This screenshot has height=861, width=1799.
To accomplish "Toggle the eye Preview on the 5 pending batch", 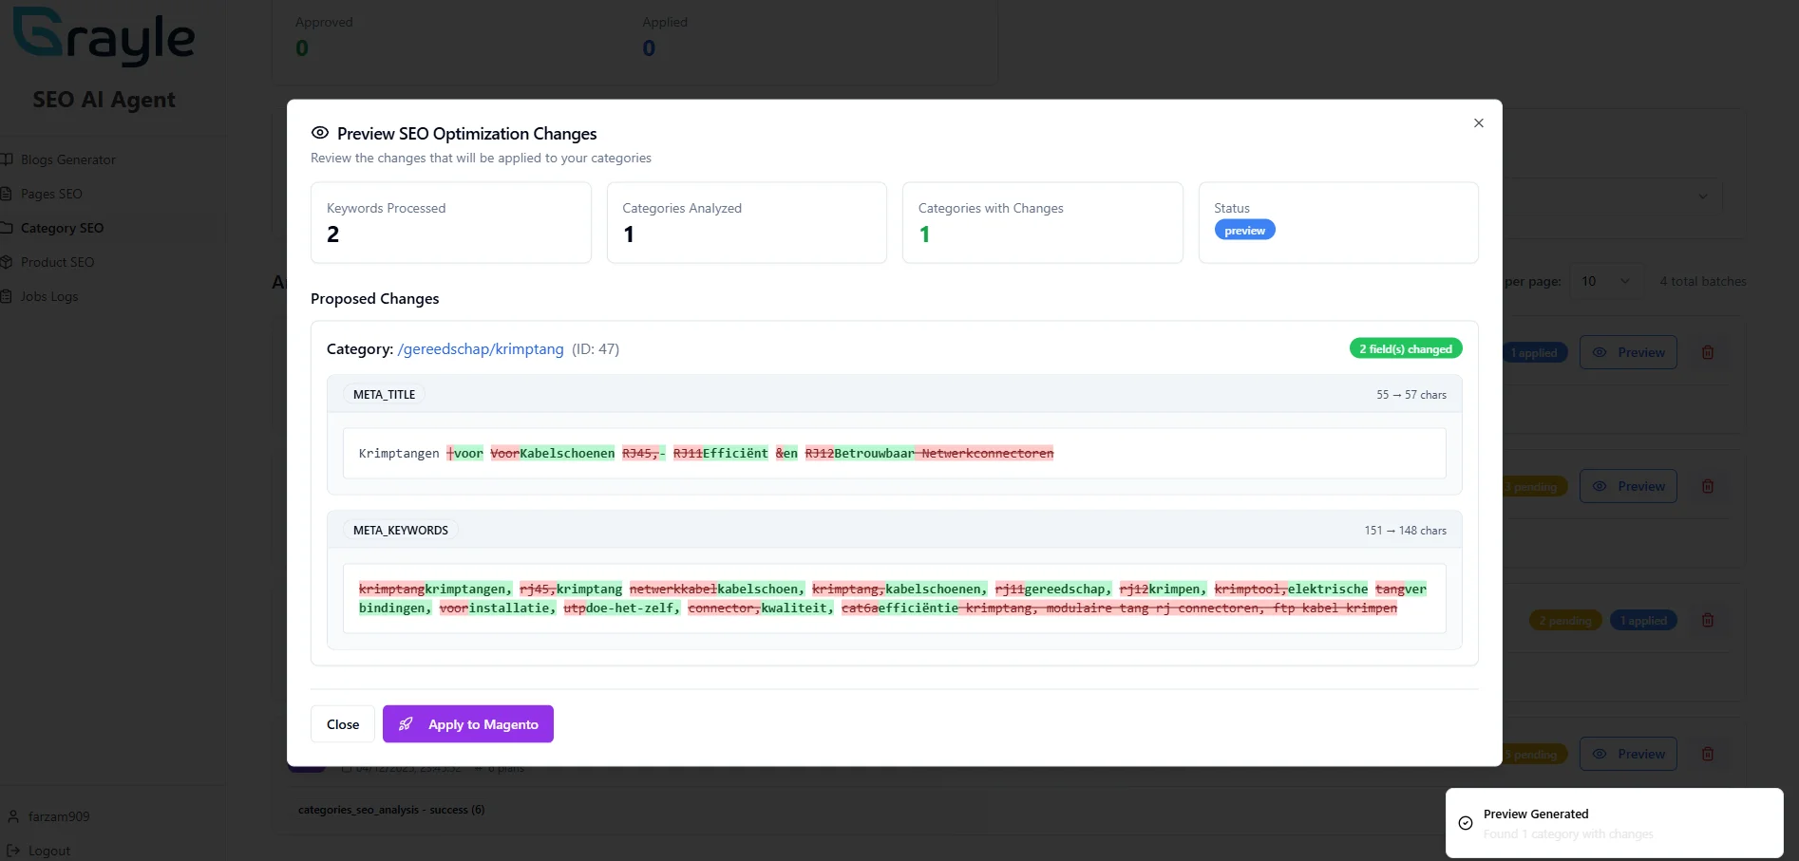I will click(1628, 753).
